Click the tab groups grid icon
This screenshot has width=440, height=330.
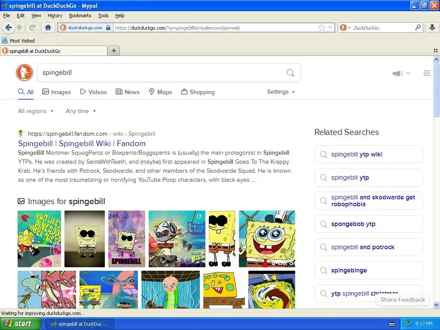click(x=436, y=51)
